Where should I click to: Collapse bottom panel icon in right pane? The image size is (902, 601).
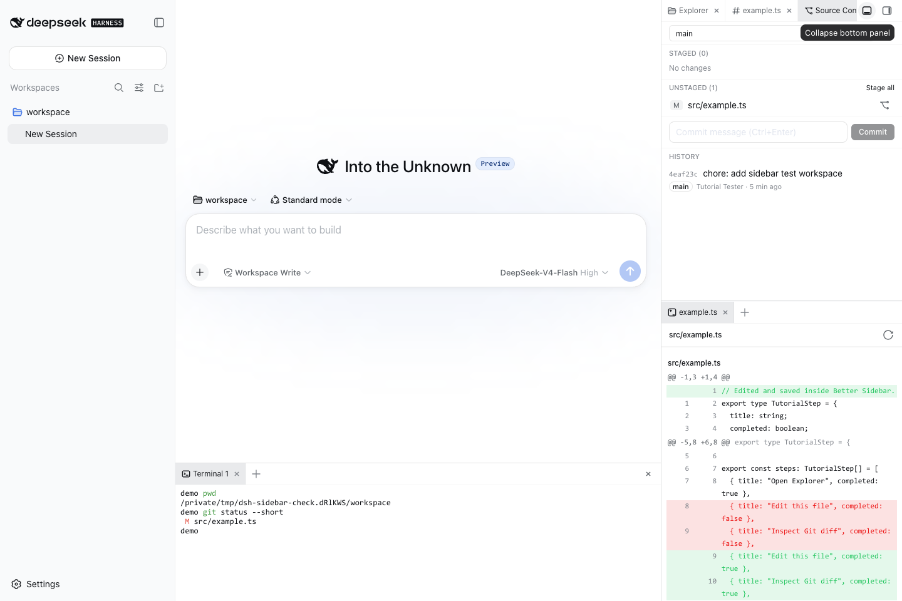[x=867, y=11]
